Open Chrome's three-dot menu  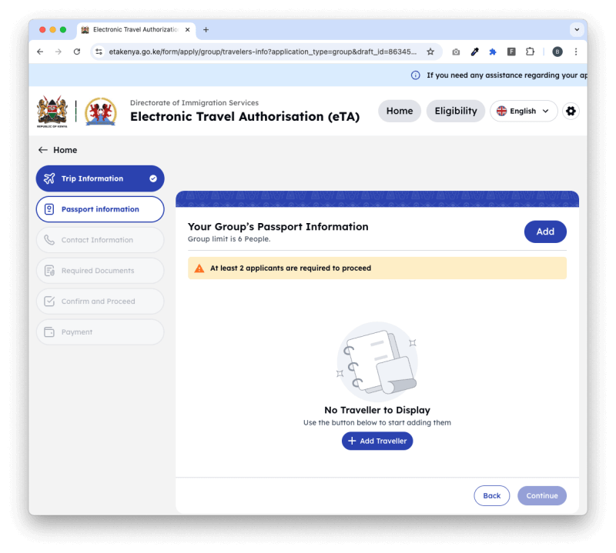(576, 52)
